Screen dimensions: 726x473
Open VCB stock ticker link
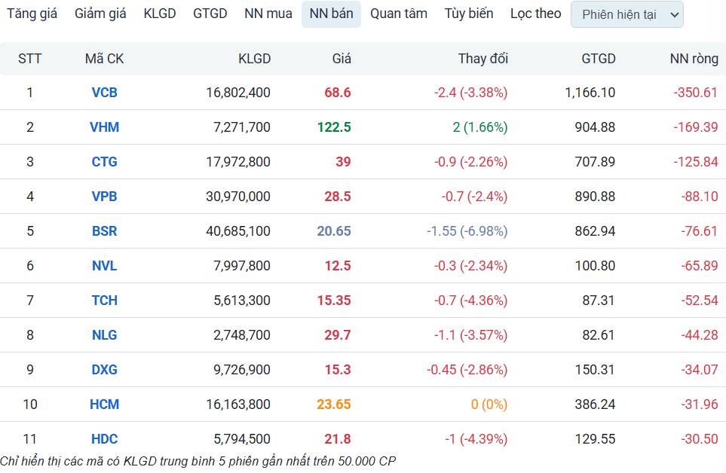tap(104, 93)
